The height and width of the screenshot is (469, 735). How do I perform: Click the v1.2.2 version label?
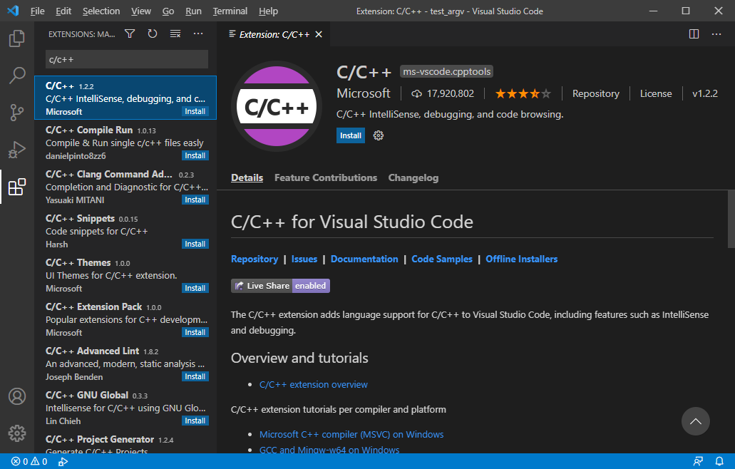pyautogui.click(x=705, y=93)
